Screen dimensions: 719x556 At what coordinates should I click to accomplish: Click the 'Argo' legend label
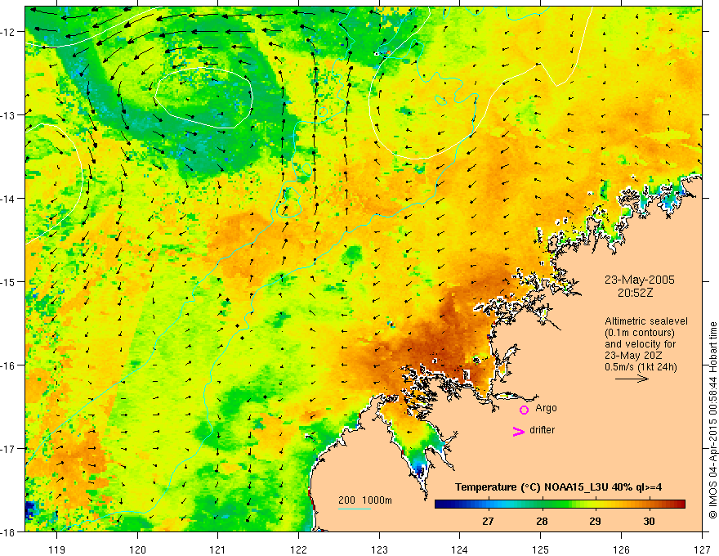pos(546,408)
